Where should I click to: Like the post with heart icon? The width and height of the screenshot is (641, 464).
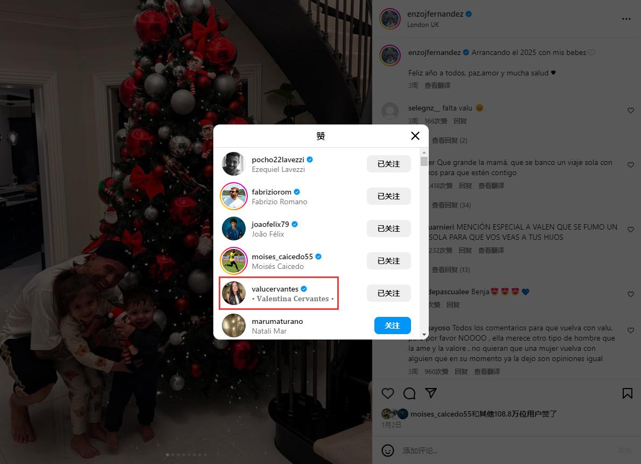tap(387, 393)
